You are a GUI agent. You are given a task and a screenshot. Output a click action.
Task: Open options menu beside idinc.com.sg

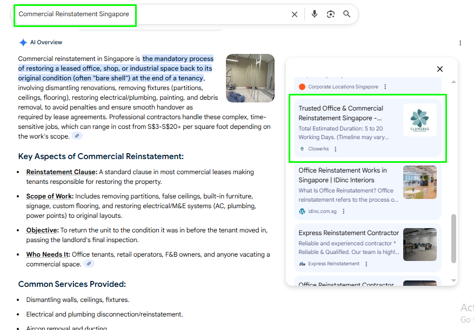344,212
